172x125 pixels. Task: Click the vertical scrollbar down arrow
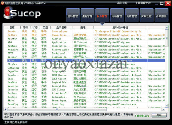(167, 106)
